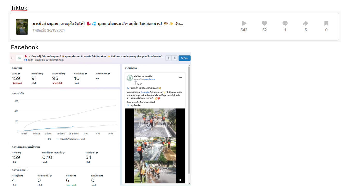The width and height of the screenshot is (344, 193).
Task: Click the TikTok share arrow icon
Action: pyautogui.click(x=306, y=23)
